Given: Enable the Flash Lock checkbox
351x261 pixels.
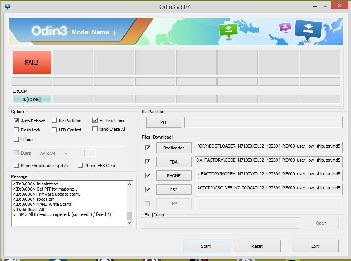Looking at the screenshot, I should coord(16,130).
